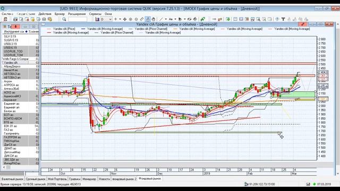Click the user connection icon in toolbar
The width and height of the screenshot is (340, 191).
pos(6,19)
